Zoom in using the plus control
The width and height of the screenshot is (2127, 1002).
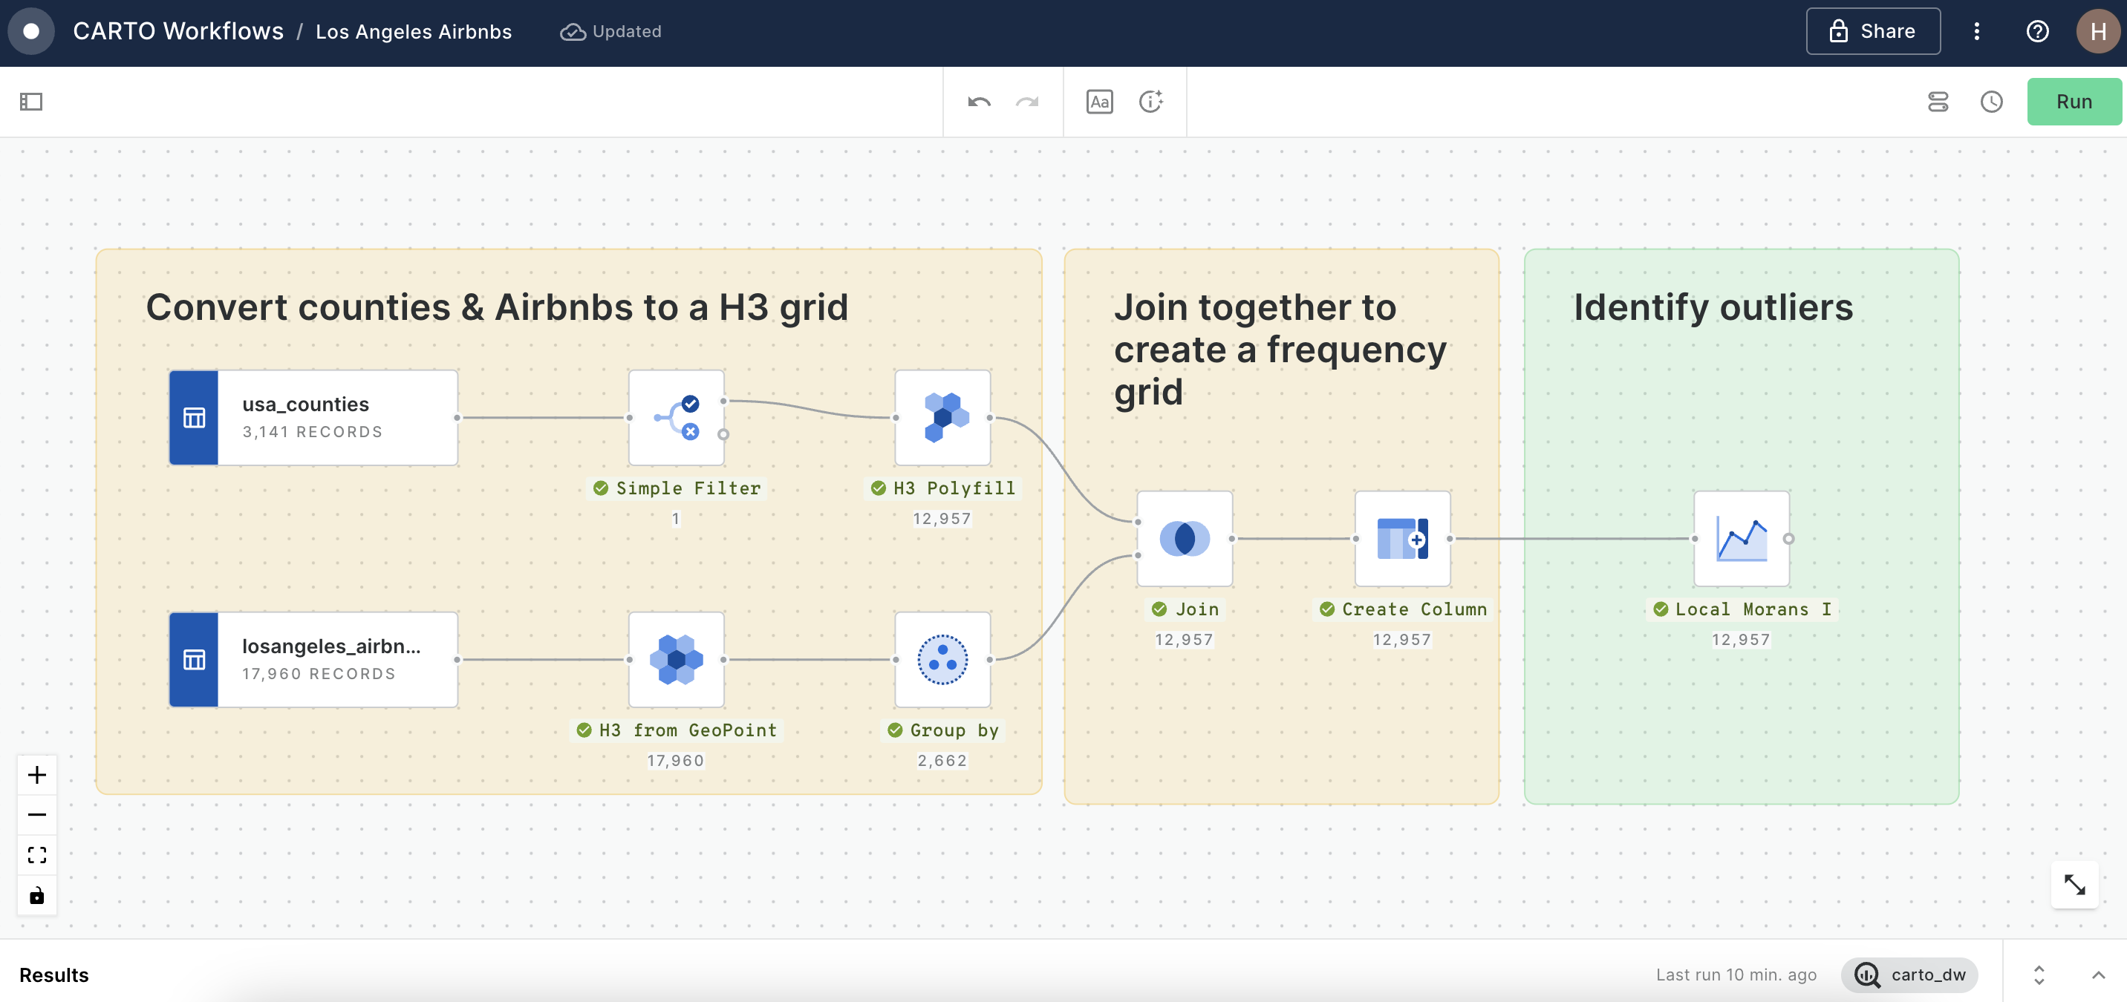36,774
